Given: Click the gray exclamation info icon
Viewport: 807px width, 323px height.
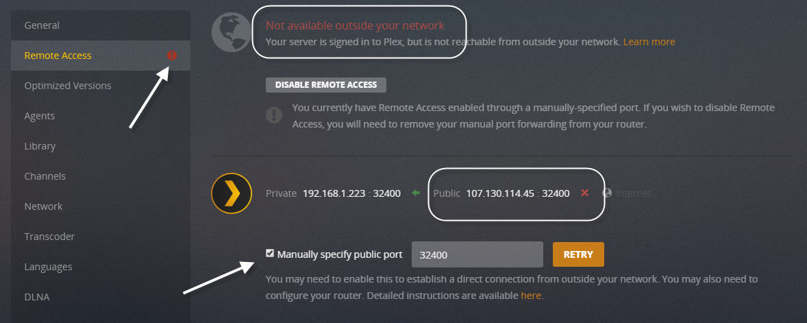Looking at the screenshot, I should coord(273,115).
